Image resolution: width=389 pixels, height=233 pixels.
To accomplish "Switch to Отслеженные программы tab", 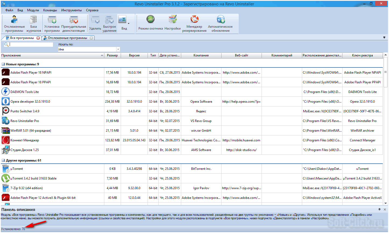I will point(67,38).
